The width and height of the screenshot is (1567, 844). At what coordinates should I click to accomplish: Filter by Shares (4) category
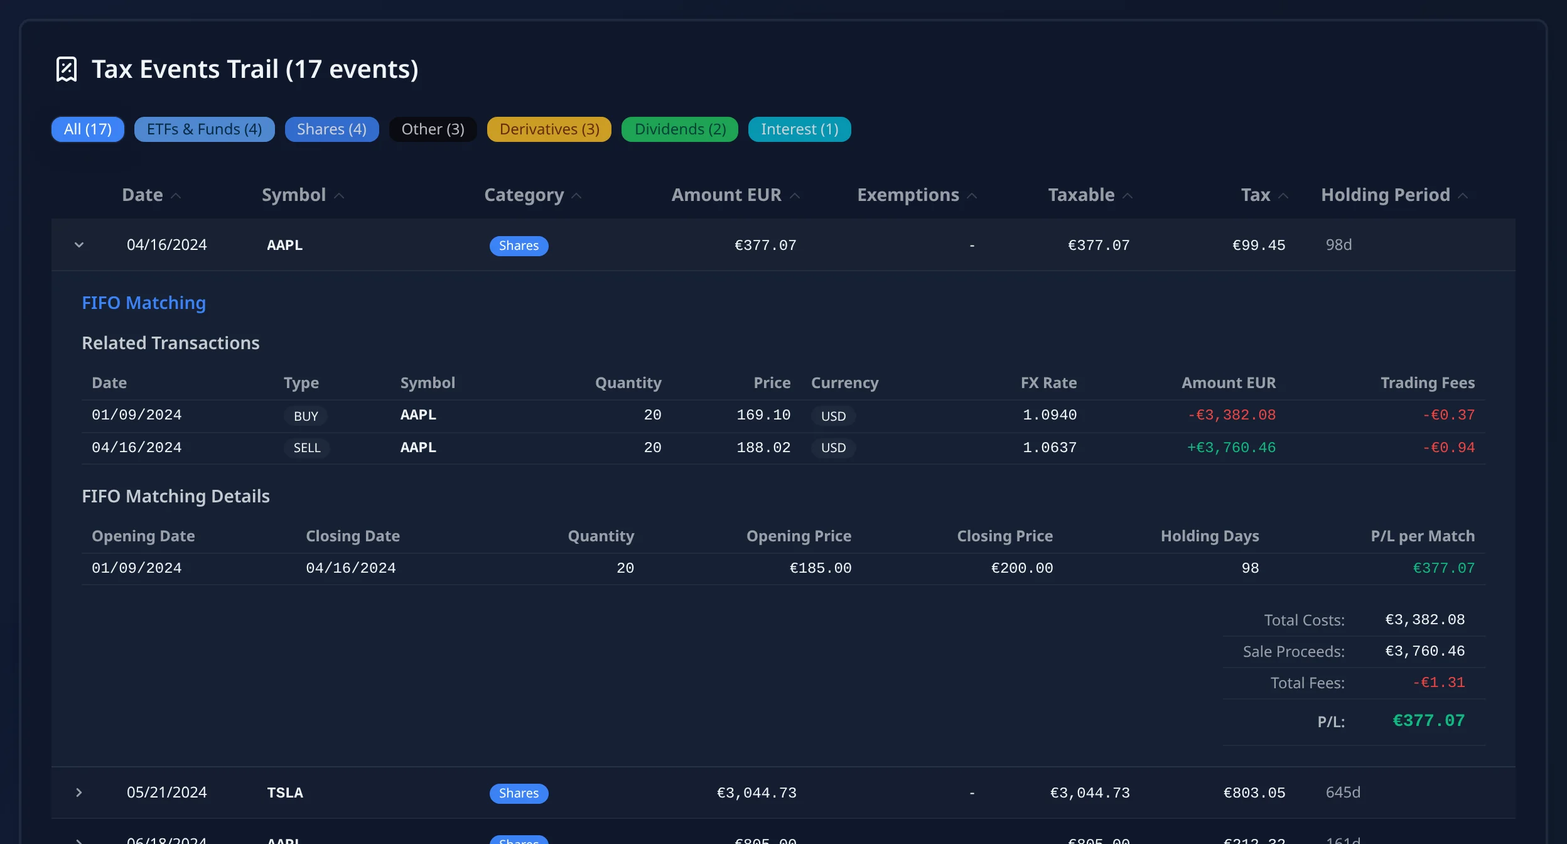pyautogui.click(x=331, y=129)
